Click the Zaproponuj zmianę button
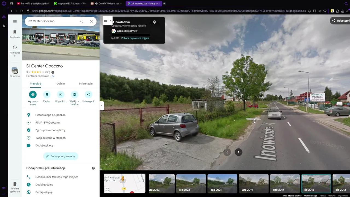The height and width of the screenshot is (197, 350). click(61, 156)
